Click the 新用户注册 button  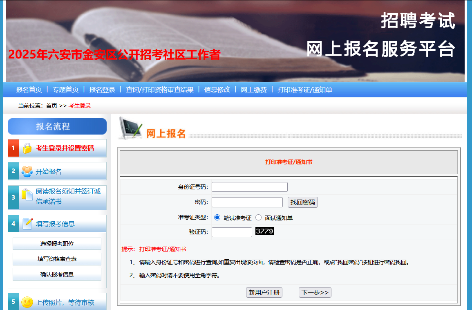point(264,292)
